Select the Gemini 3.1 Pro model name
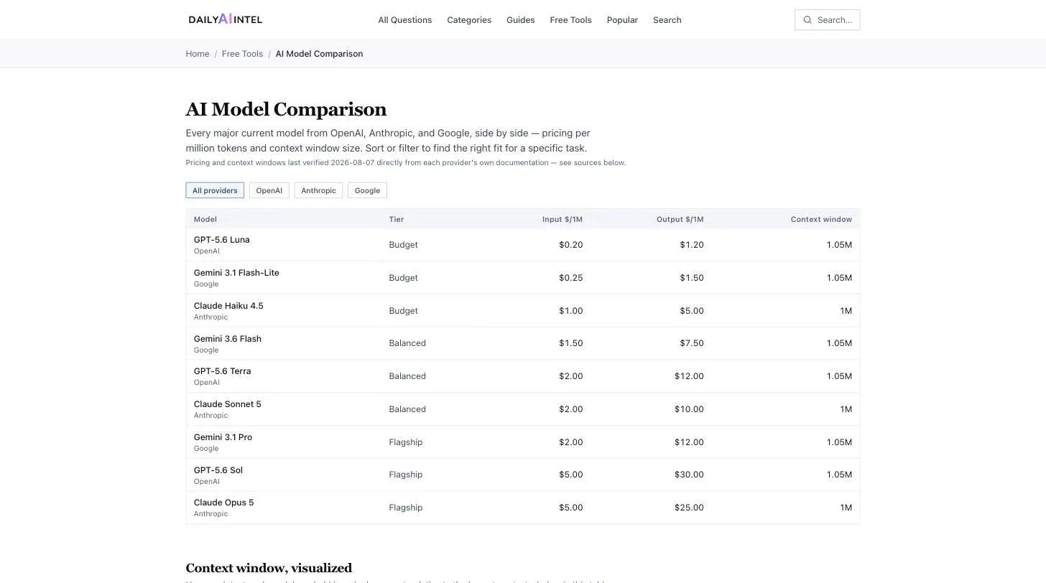This screenshot has height=583, width=1046. [x=223, y=437]
